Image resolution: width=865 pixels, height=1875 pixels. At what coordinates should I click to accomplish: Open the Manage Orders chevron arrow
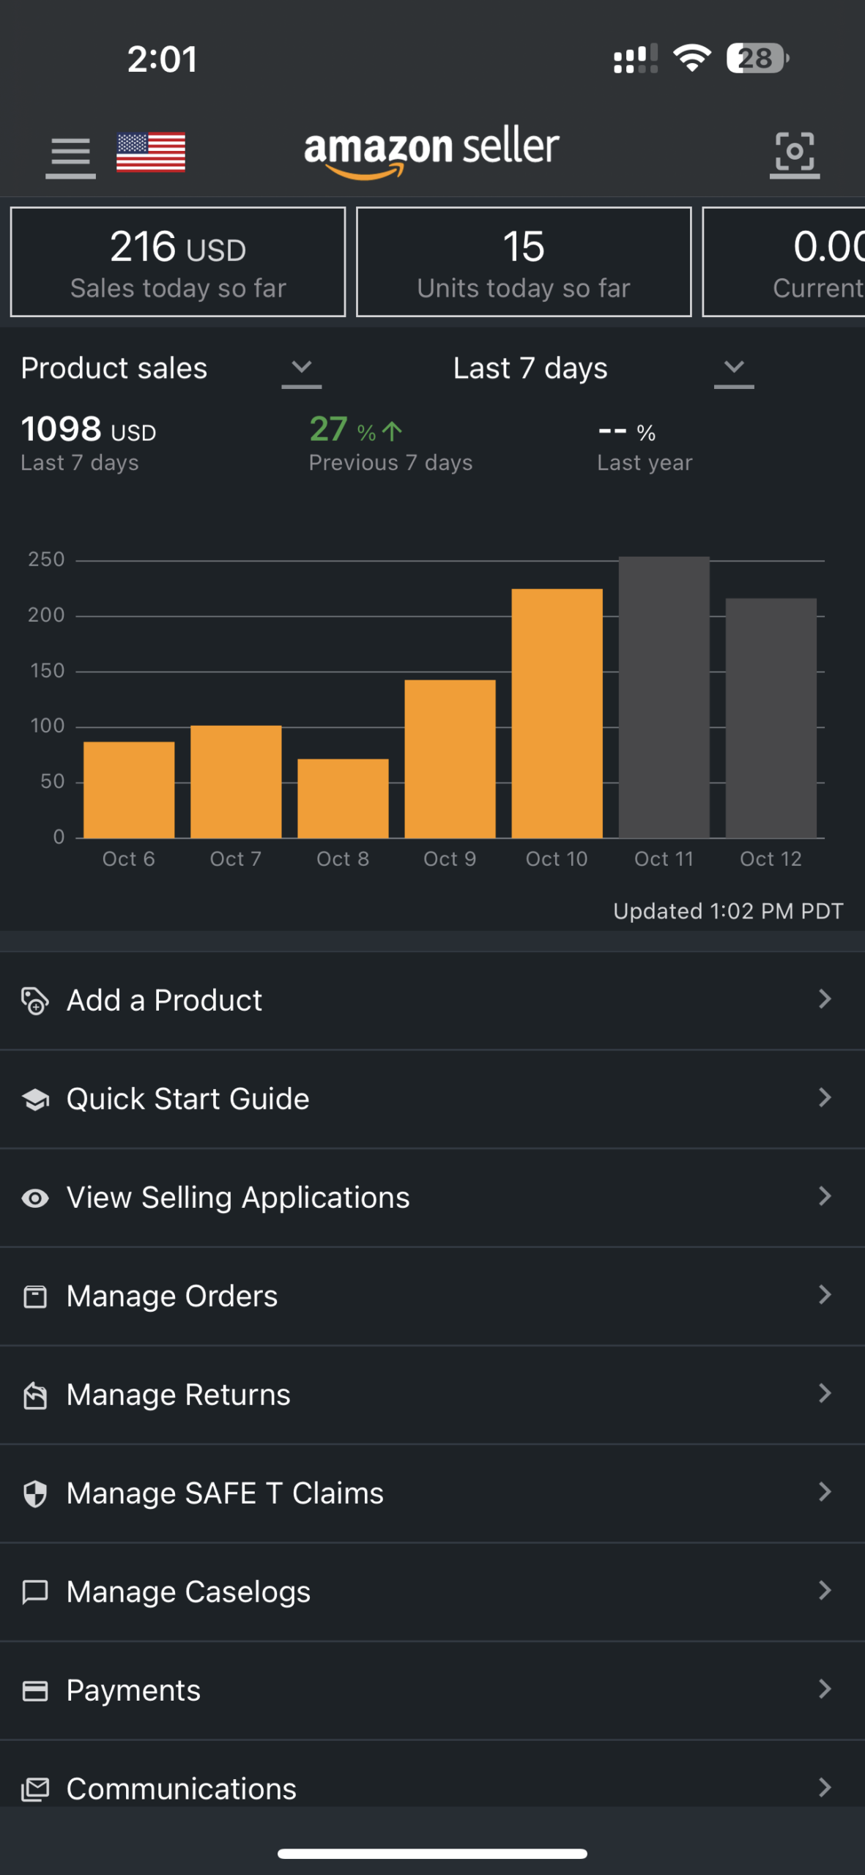point(825,1295)
